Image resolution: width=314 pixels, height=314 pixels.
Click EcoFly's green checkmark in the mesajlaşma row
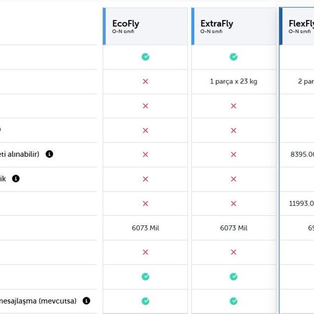pos(145,301)
